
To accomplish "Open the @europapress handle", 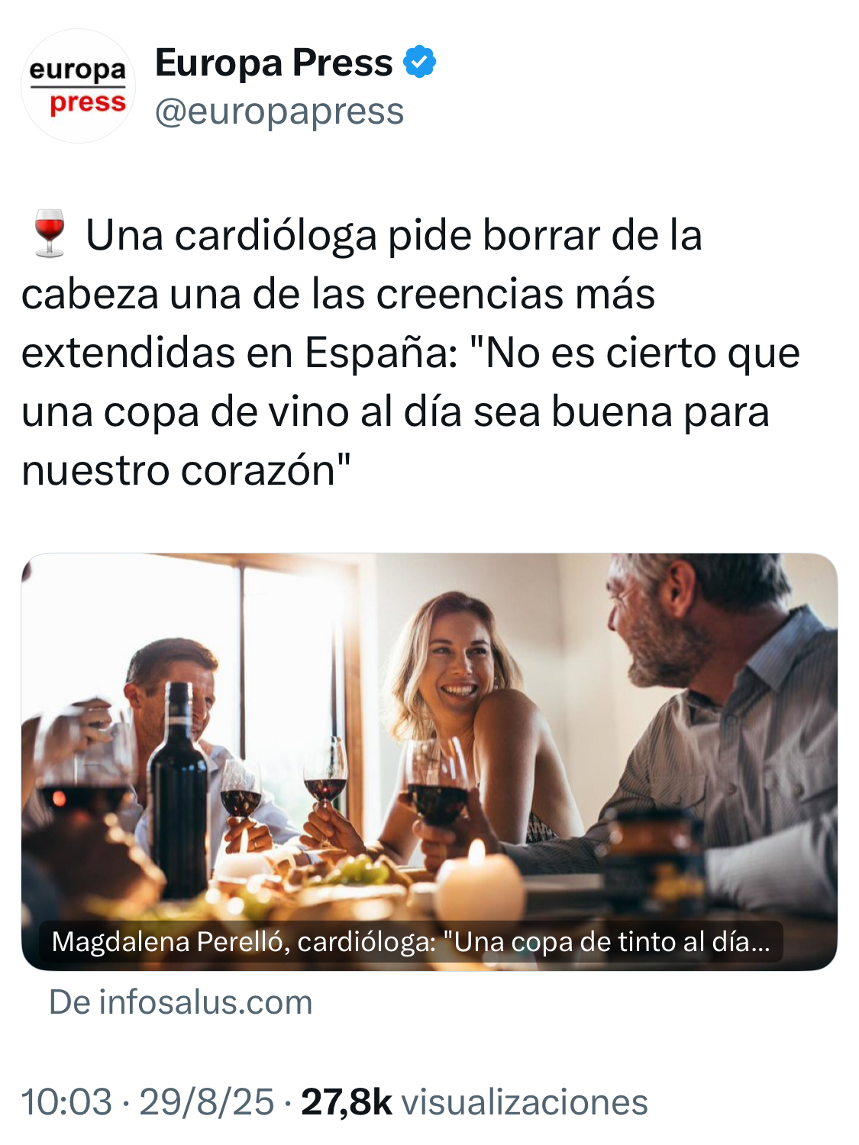I will tap(279, 111).
